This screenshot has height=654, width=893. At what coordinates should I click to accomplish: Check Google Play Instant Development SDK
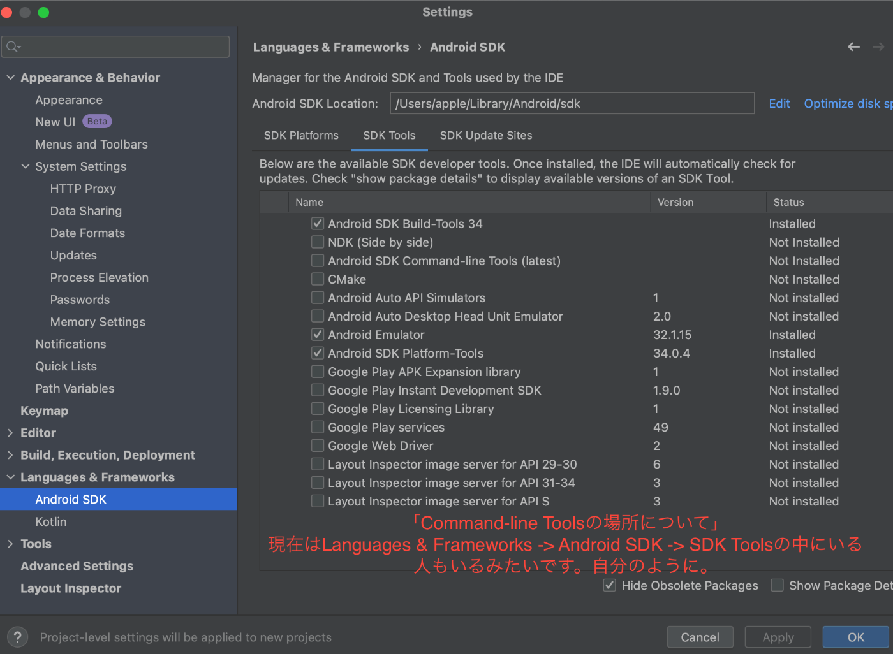pos(318,390)
